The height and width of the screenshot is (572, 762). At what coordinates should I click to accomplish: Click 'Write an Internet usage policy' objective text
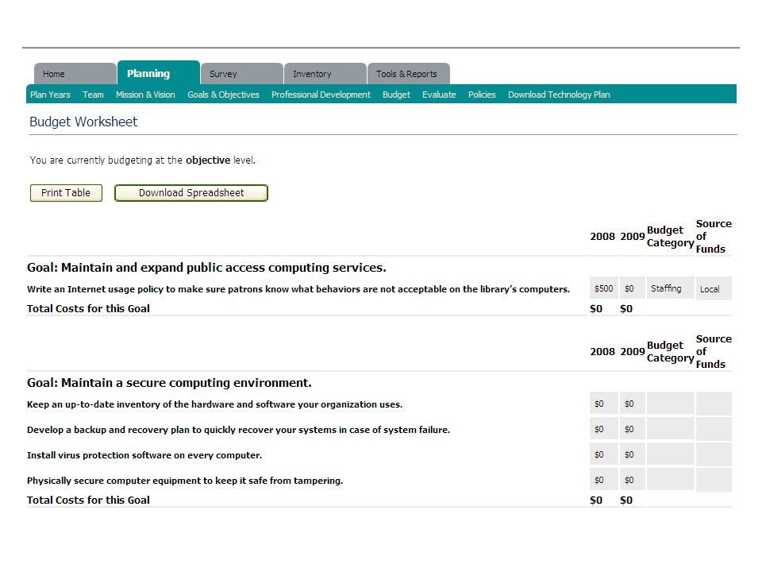(298, 289)
